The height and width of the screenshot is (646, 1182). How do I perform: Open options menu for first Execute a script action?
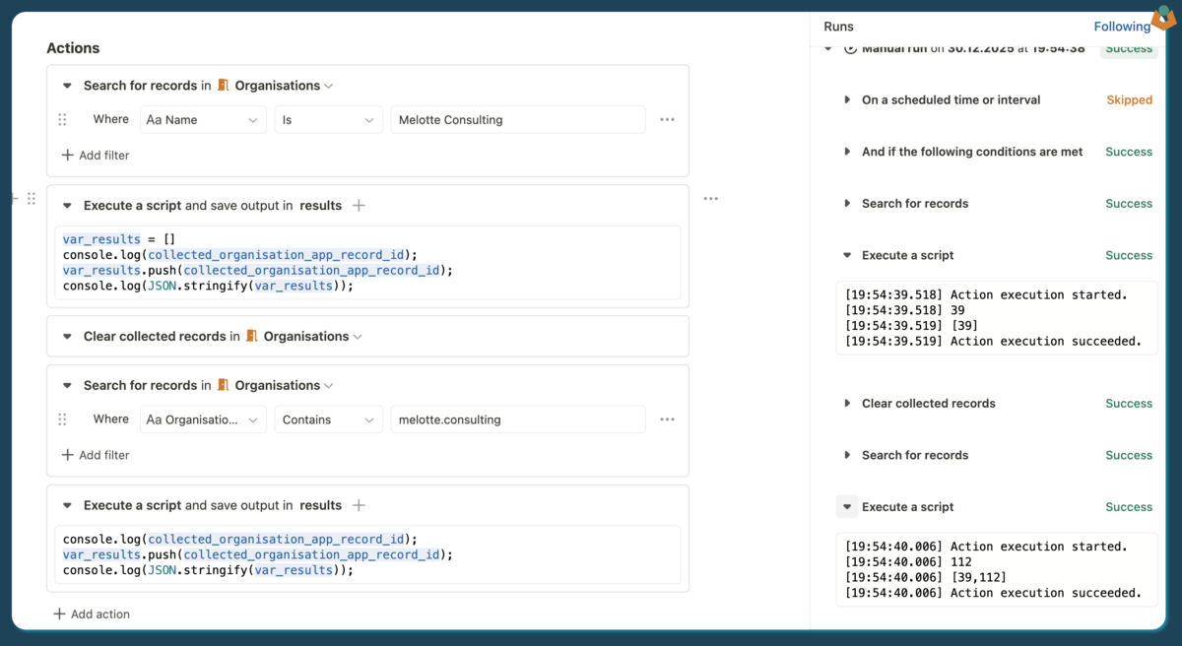(710, 199)
